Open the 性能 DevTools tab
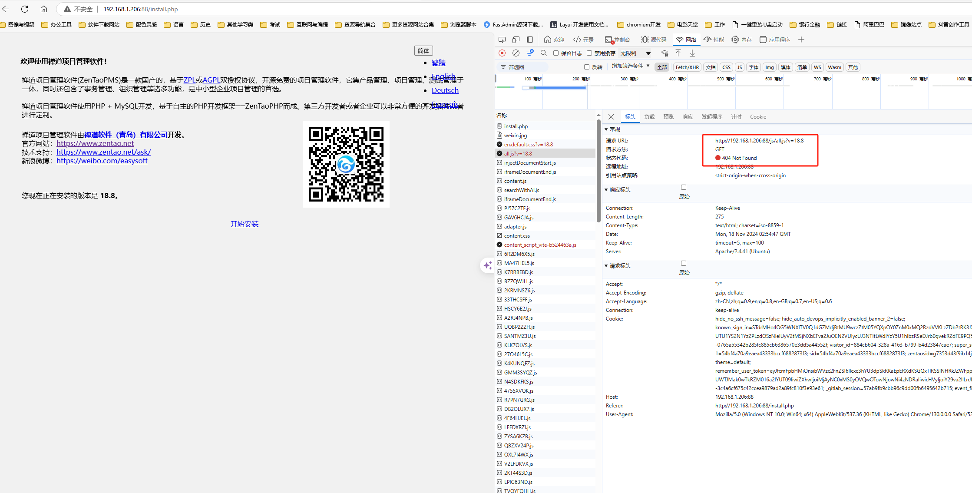 tap(714, 40)
